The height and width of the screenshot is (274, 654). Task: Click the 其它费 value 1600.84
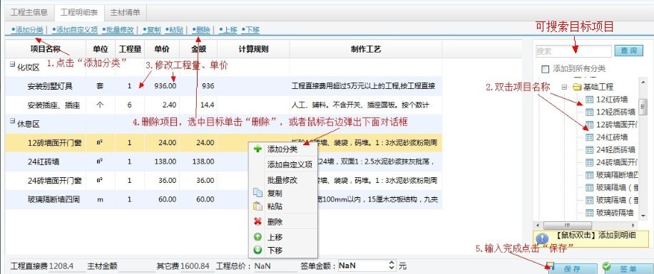coord(195,265)
